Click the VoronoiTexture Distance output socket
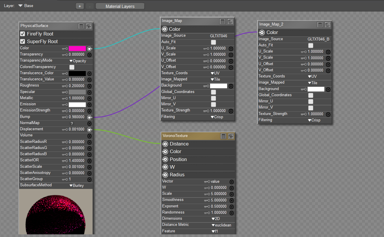The width and height of the screenshot is (384, 237). pos(165,144)
